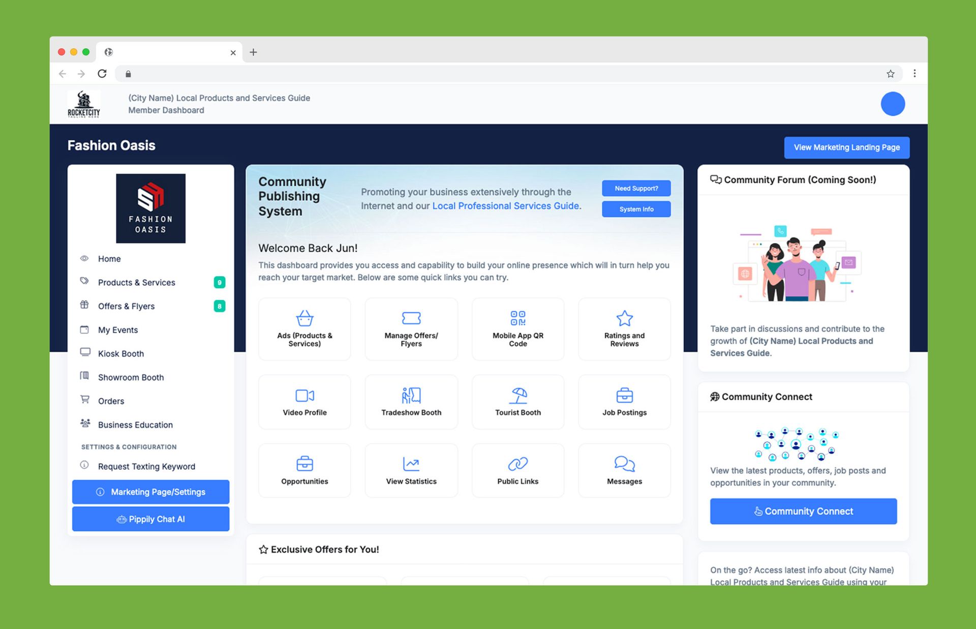Image resolution: width=976 pixels, height=629 pixels.
Task: Select the Video Profile camera icon
Action: point(304,395)
